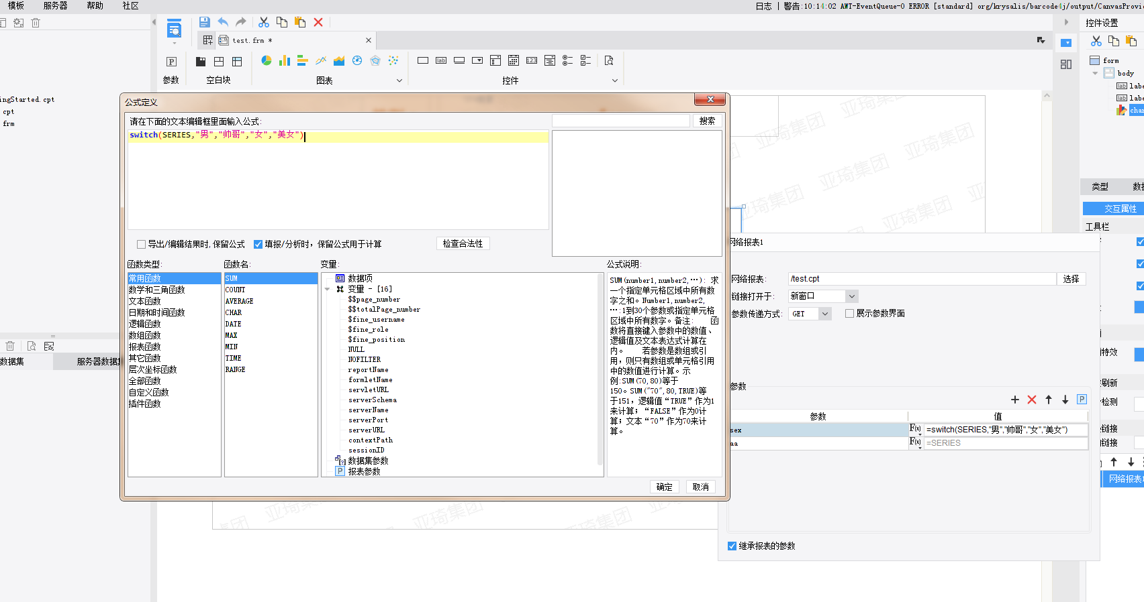Open the F(x) type dropdown for aa row
Screen dimensions: 1144x602
pyautogui.click(x=915, y=442)
